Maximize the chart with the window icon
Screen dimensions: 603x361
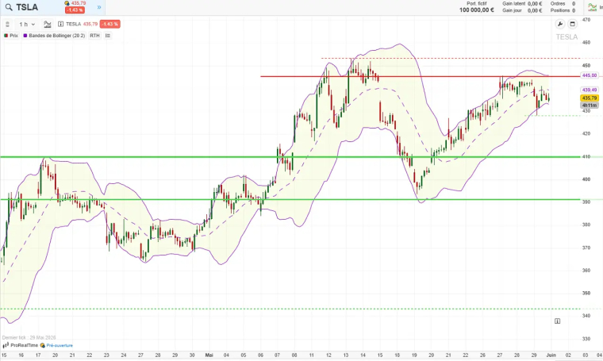pos(572,25)
